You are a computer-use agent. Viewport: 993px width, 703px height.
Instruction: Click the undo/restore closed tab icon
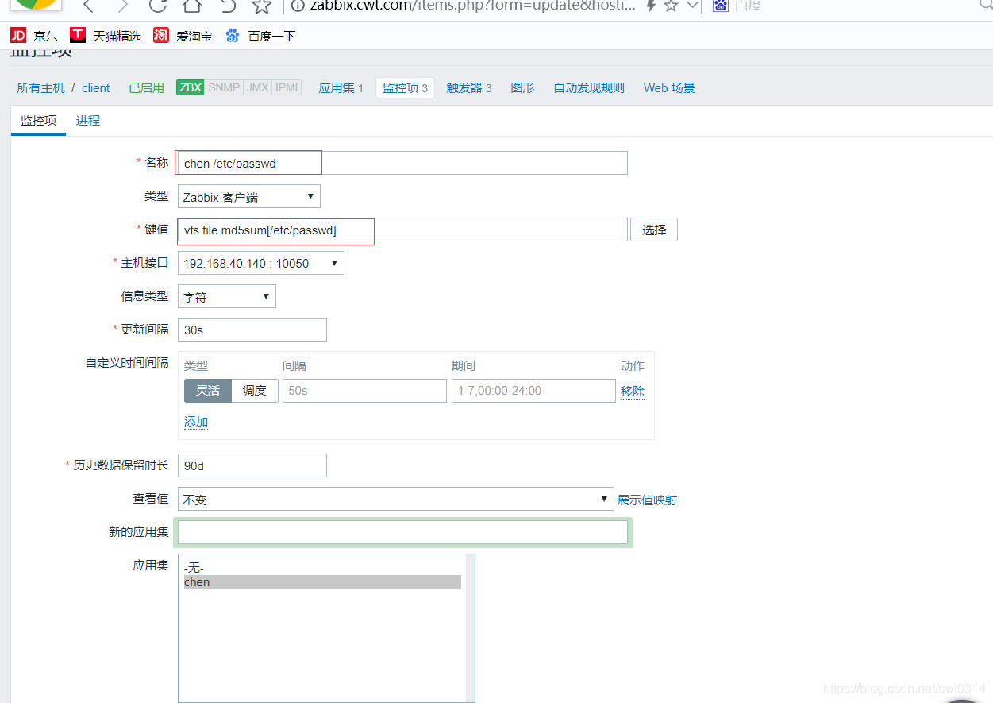[228, 6]
